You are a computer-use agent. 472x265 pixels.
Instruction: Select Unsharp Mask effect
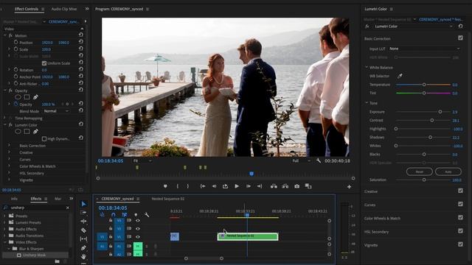coord(35,255)
